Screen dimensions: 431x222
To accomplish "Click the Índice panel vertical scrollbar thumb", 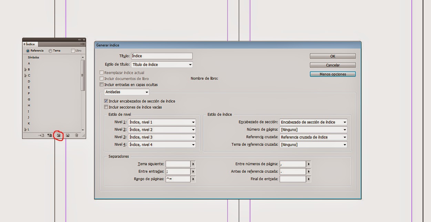I will [83, 75].
